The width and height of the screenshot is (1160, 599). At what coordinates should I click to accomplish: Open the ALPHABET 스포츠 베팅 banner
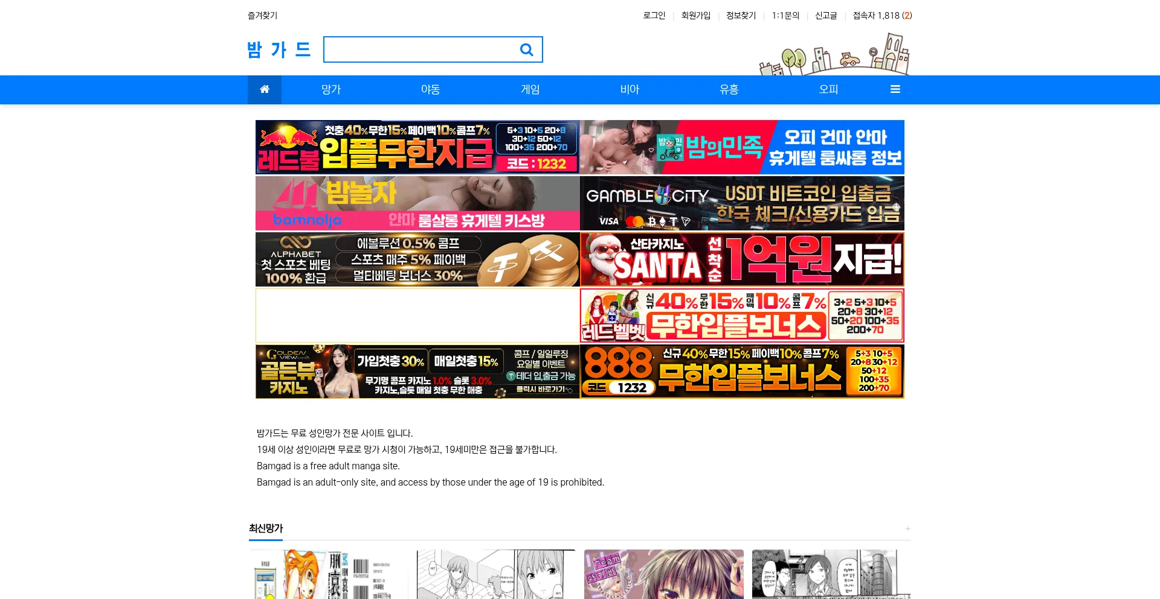(417, 259)
